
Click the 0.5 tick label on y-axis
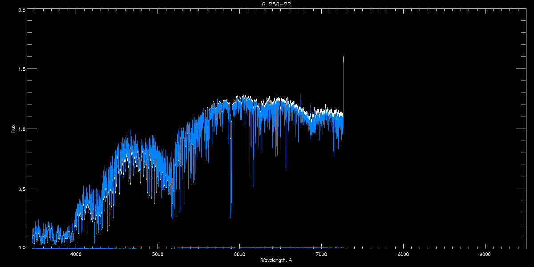click(21, 189)
